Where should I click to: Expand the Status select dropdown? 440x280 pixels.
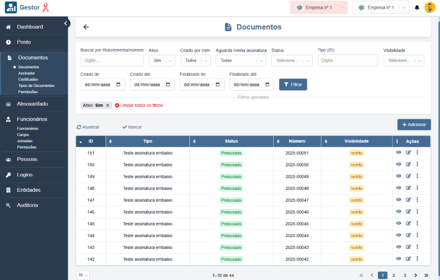pyautogui.click(x=292, y=60)
